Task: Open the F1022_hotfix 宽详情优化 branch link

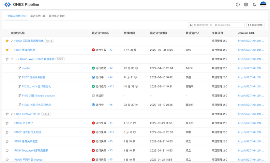Action: [x=36, y=87]
